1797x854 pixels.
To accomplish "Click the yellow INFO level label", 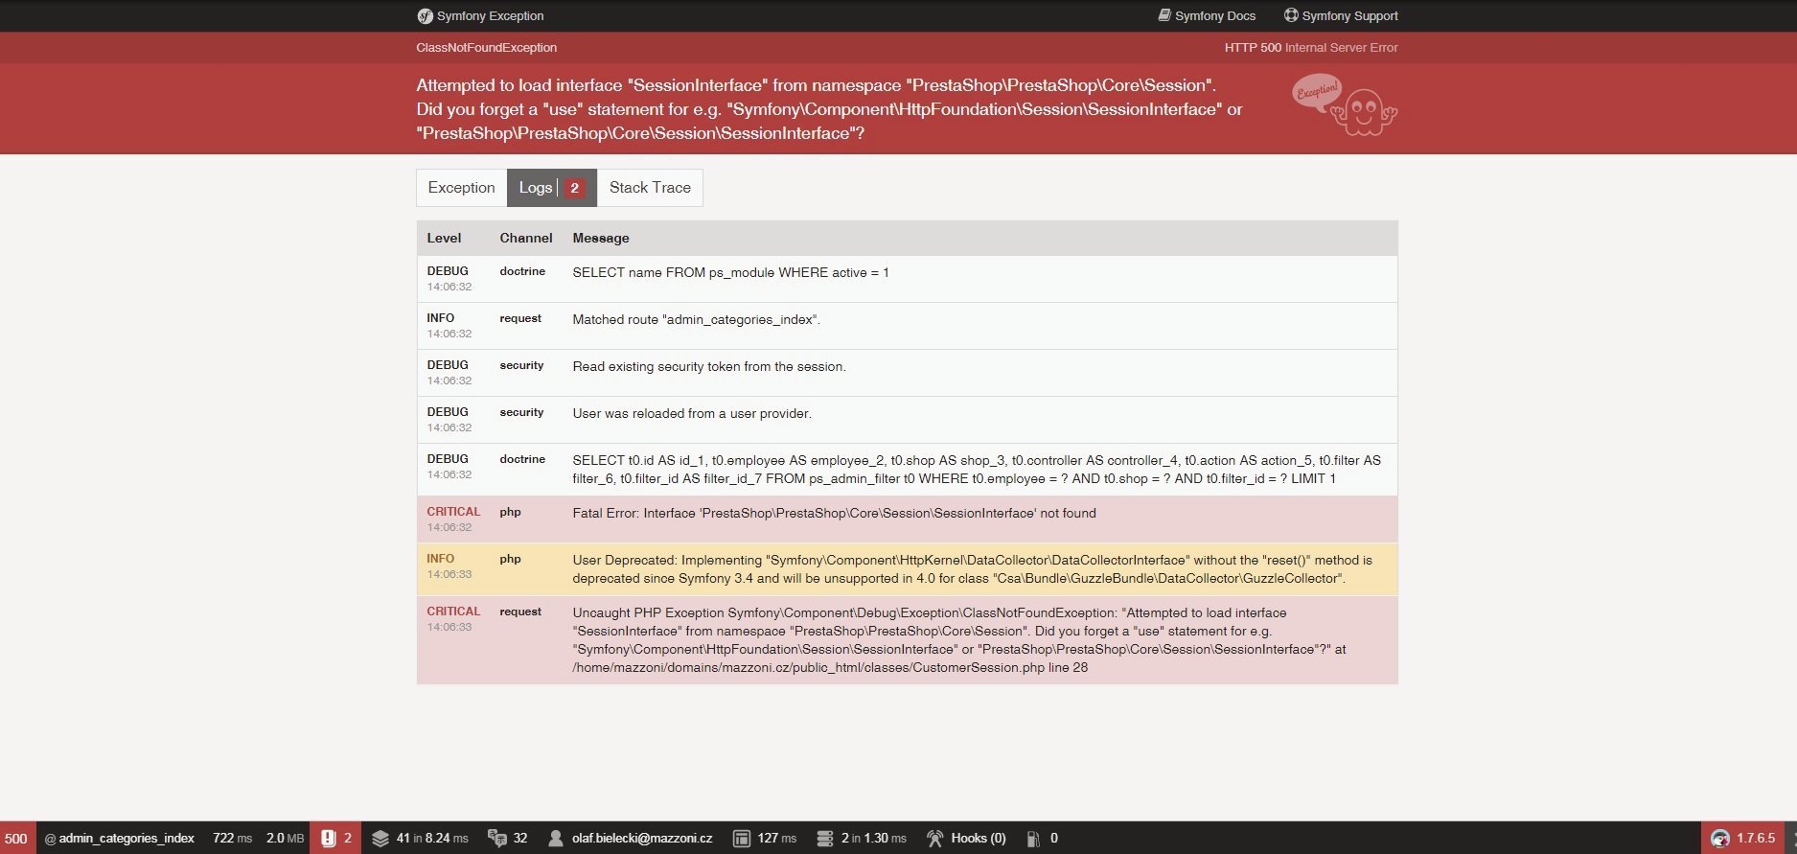I will pos(441,559).
